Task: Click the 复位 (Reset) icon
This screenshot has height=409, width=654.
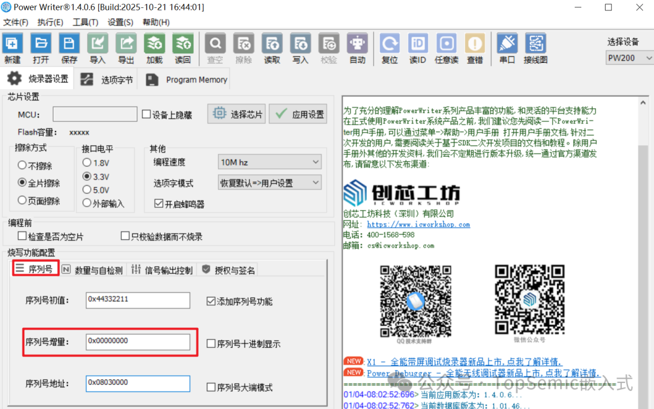Action: tap(389, 47)
